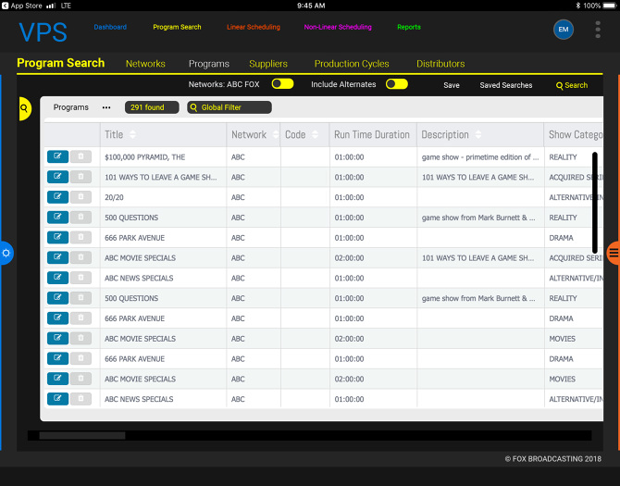620x486 pixels.
Task: Sort by Network column arrows
Action: (276, 134)
